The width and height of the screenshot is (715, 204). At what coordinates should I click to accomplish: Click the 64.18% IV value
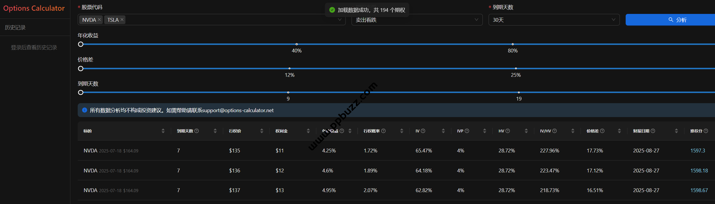click(x=424, y=171)
